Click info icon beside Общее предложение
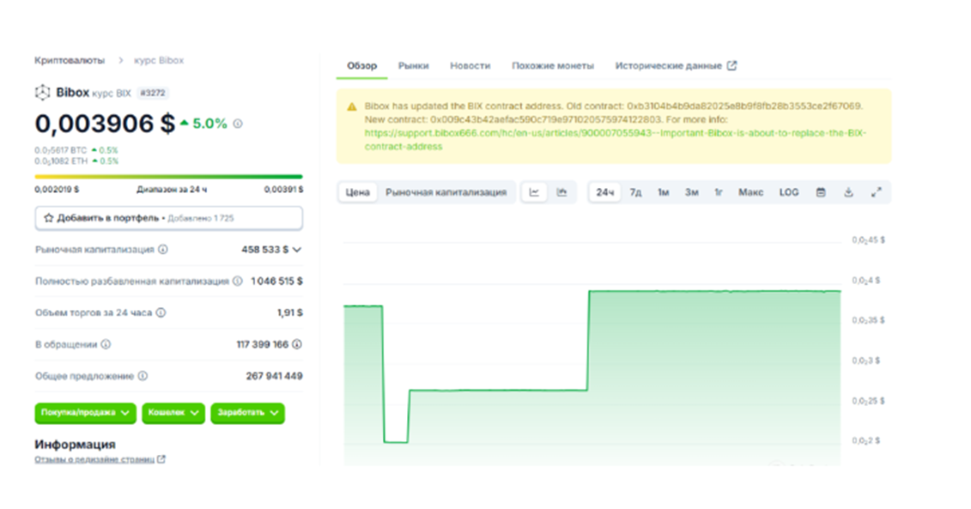Image resolution: width=971 pixels, height=509 pixels. [x=143, y=376]
